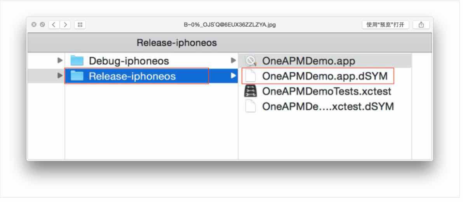Viewport: 463px width, 202px height.
Task: Select the Debug-iphoneos folder name
Action: (129, 61)
